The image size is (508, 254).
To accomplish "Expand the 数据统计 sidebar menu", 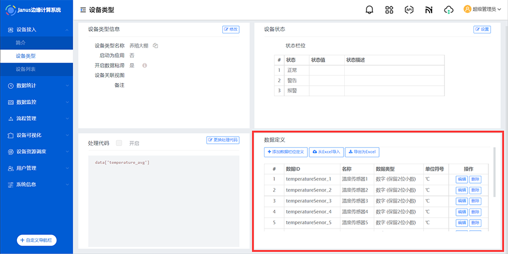I will [35, 86].
